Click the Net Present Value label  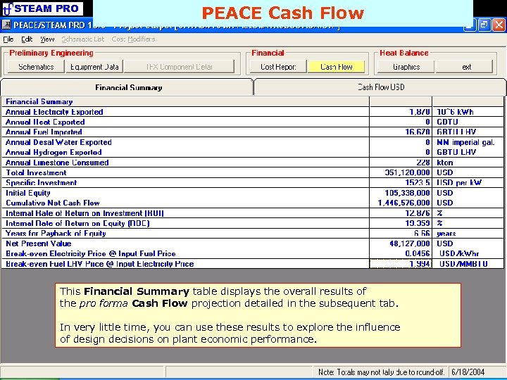pyautogui.click(x=39, y=243)
